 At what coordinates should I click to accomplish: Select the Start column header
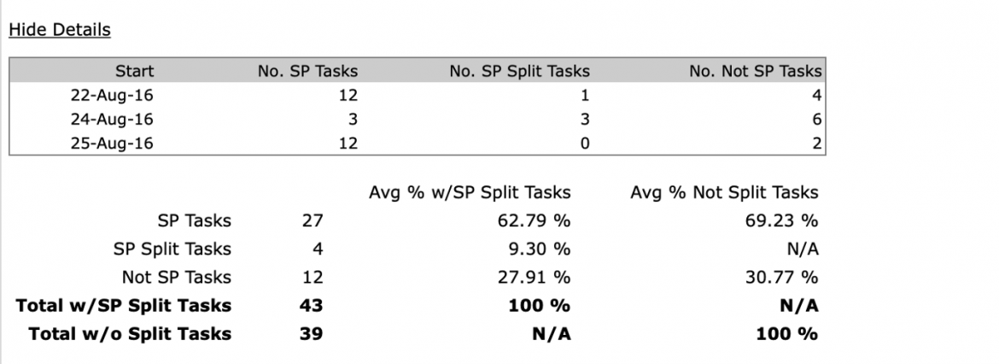click(x=134, y=71)
